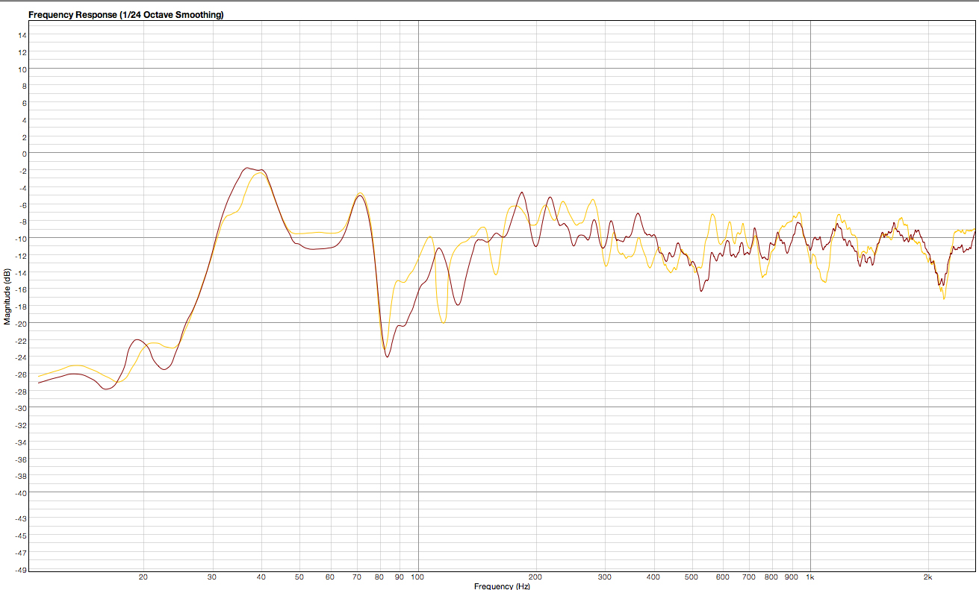Click the 0 dB tick label
This screenshot has width=979, height=590.
click(25, 154)
